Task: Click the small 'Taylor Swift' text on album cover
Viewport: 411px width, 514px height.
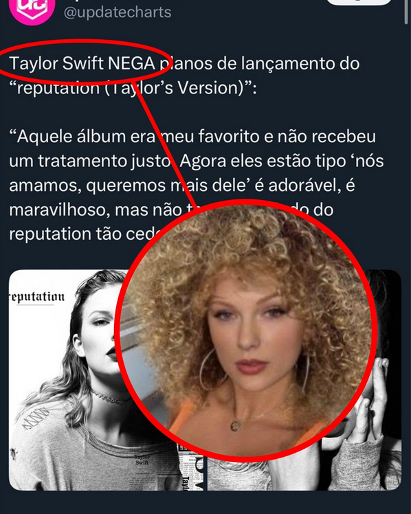Action: pyautogui.click(x=142, y=460)
